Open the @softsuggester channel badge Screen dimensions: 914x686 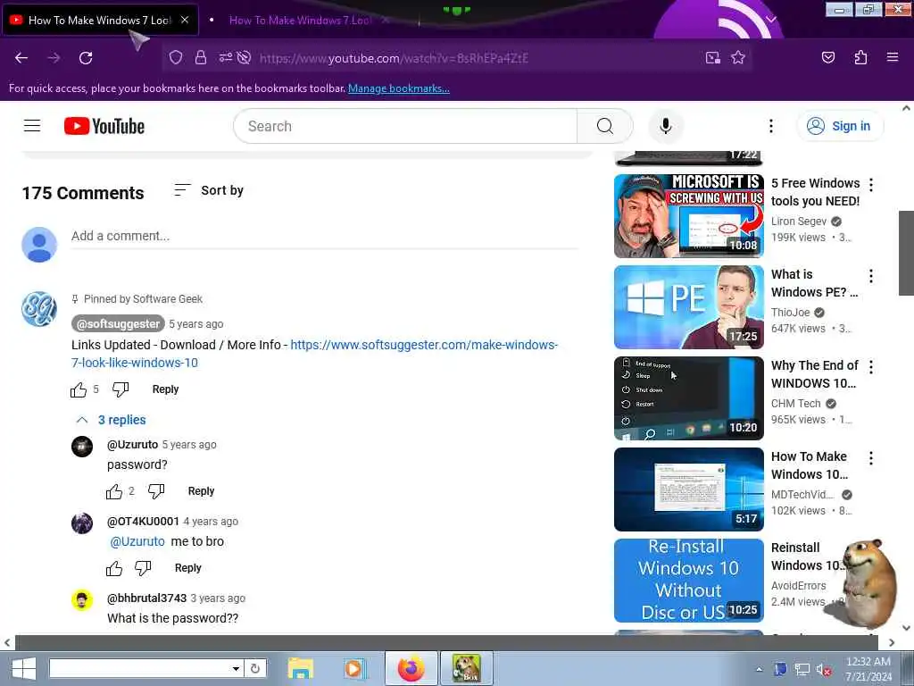pos(119,323)
